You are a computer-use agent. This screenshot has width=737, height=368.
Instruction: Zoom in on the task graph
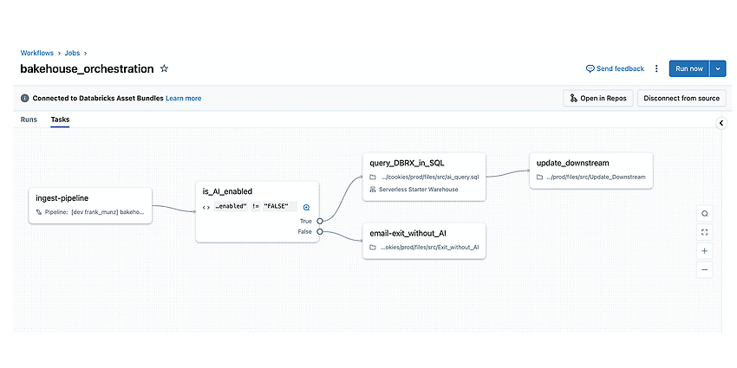coord(705,251)
